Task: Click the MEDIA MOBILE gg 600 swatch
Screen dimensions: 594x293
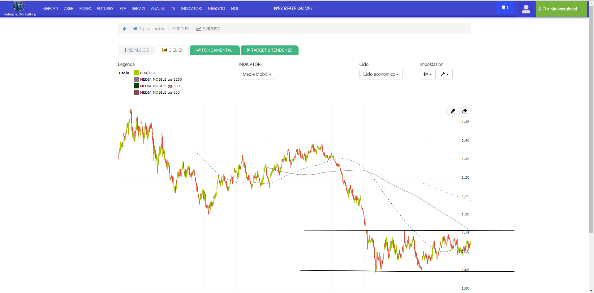Action: [x=136, y=92]
